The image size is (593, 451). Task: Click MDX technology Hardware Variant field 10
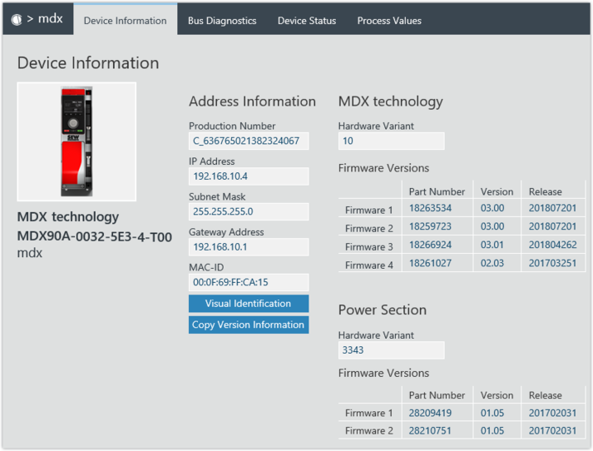pos(391,141)
